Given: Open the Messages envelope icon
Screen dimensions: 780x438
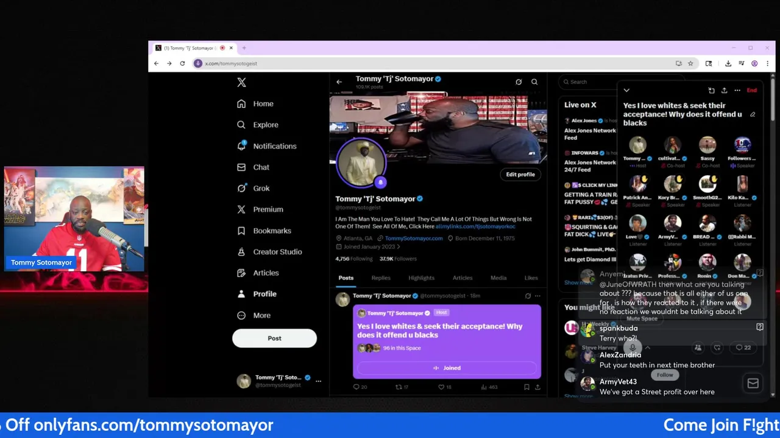Looking at the screenshot, I should (x=753, y=383).
